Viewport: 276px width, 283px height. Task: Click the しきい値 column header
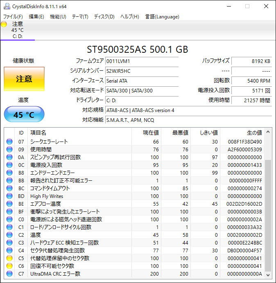pos(205,133)
